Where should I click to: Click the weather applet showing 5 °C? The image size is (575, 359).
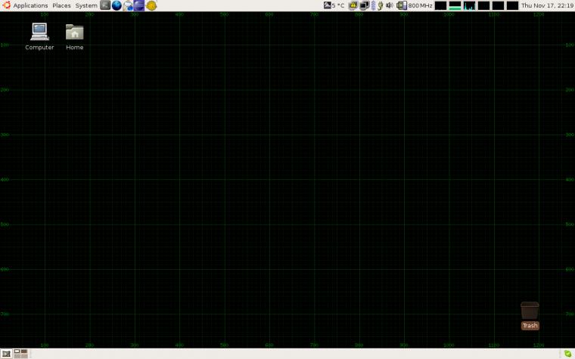click(334, 5)
